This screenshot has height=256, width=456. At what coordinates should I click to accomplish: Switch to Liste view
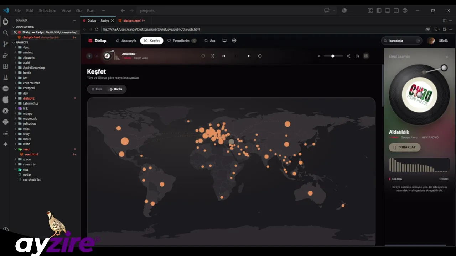tap(97, 89)
